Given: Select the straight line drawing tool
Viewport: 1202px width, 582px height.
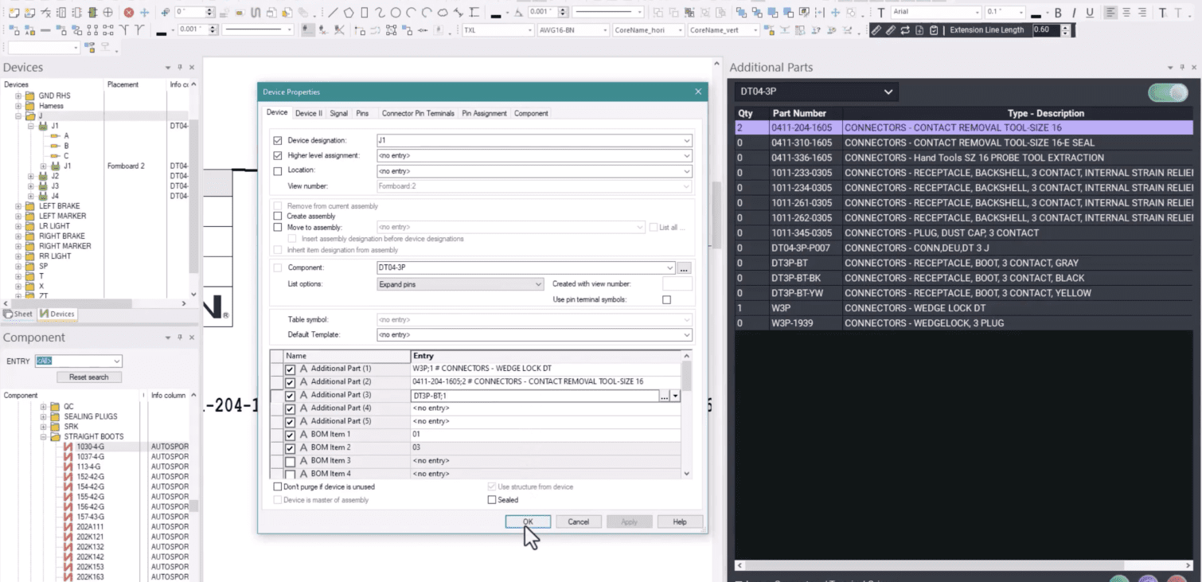Looking at the screenshot, I should pyautogui.click(x=333, y=13).
